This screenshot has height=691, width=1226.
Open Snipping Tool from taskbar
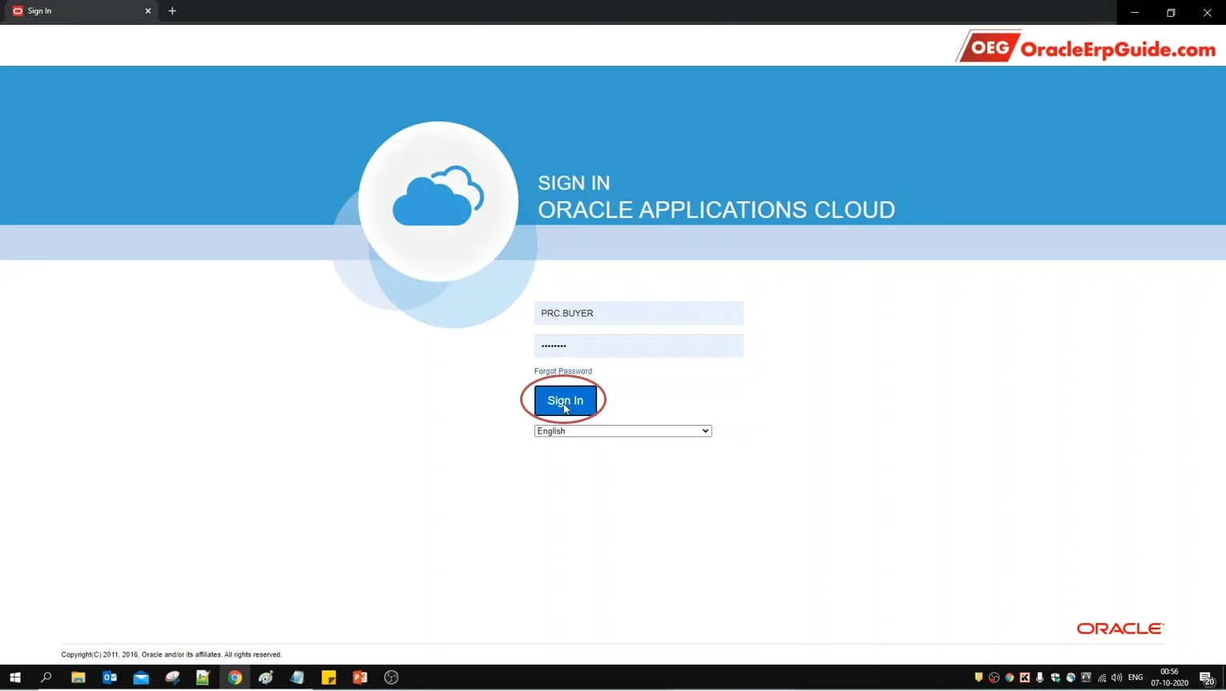[x=172, y=677]
